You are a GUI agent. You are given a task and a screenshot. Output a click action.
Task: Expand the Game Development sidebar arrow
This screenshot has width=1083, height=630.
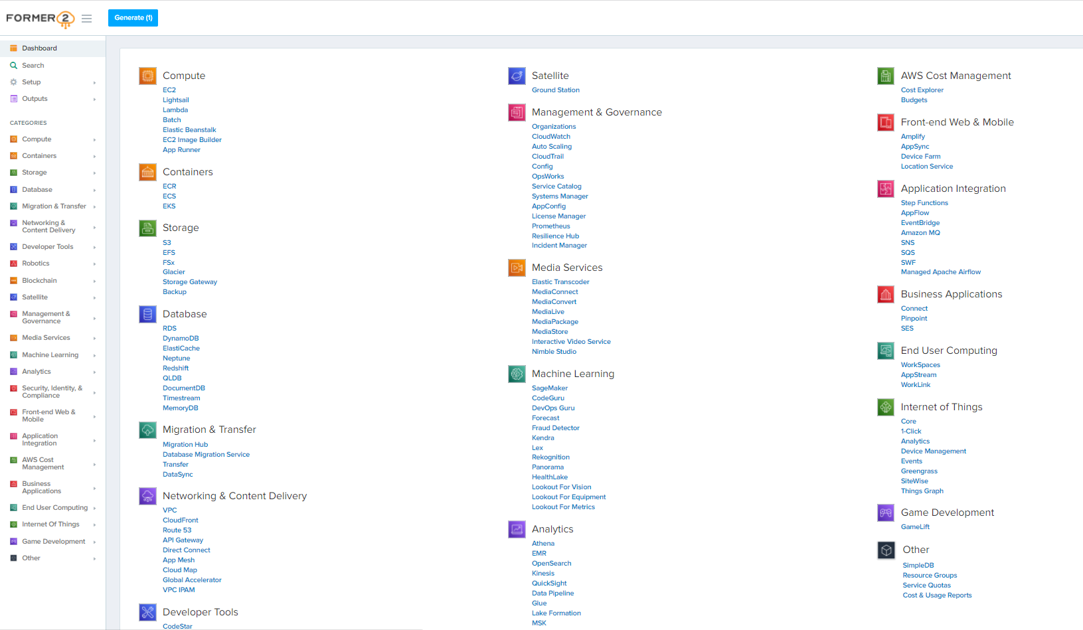(x=94, y=542)
